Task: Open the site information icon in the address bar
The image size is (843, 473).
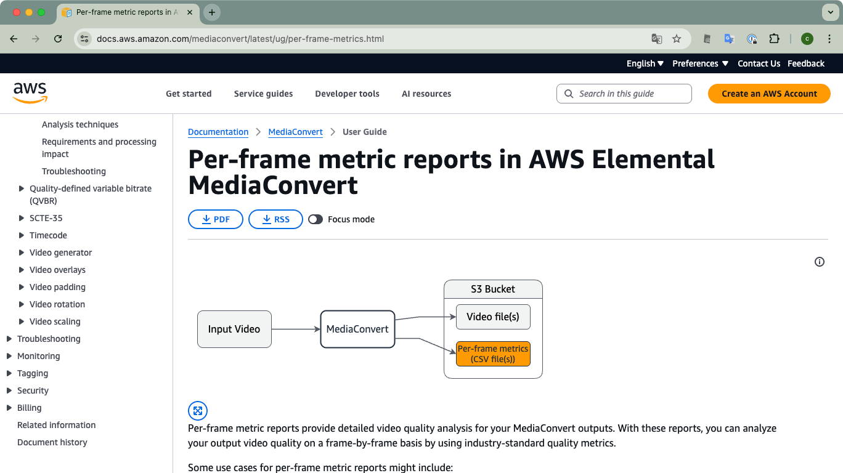Action: coord(84,39)
